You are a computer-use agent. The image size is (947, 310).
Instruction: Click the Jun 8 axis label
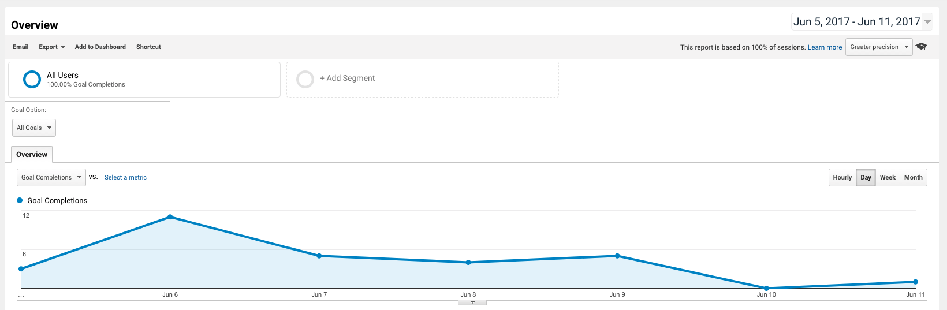pos(468,294)
